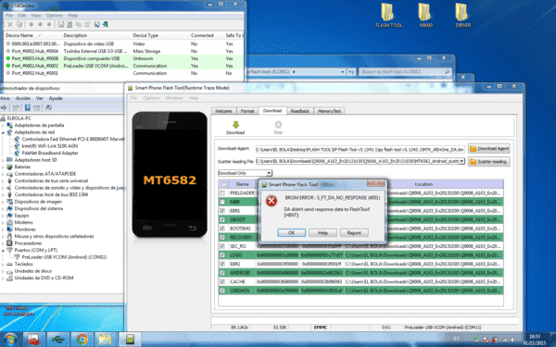Viewport: 556px width, 347px height.
Task: Toggle the MBR checkbox
Action: pos(222,202)
